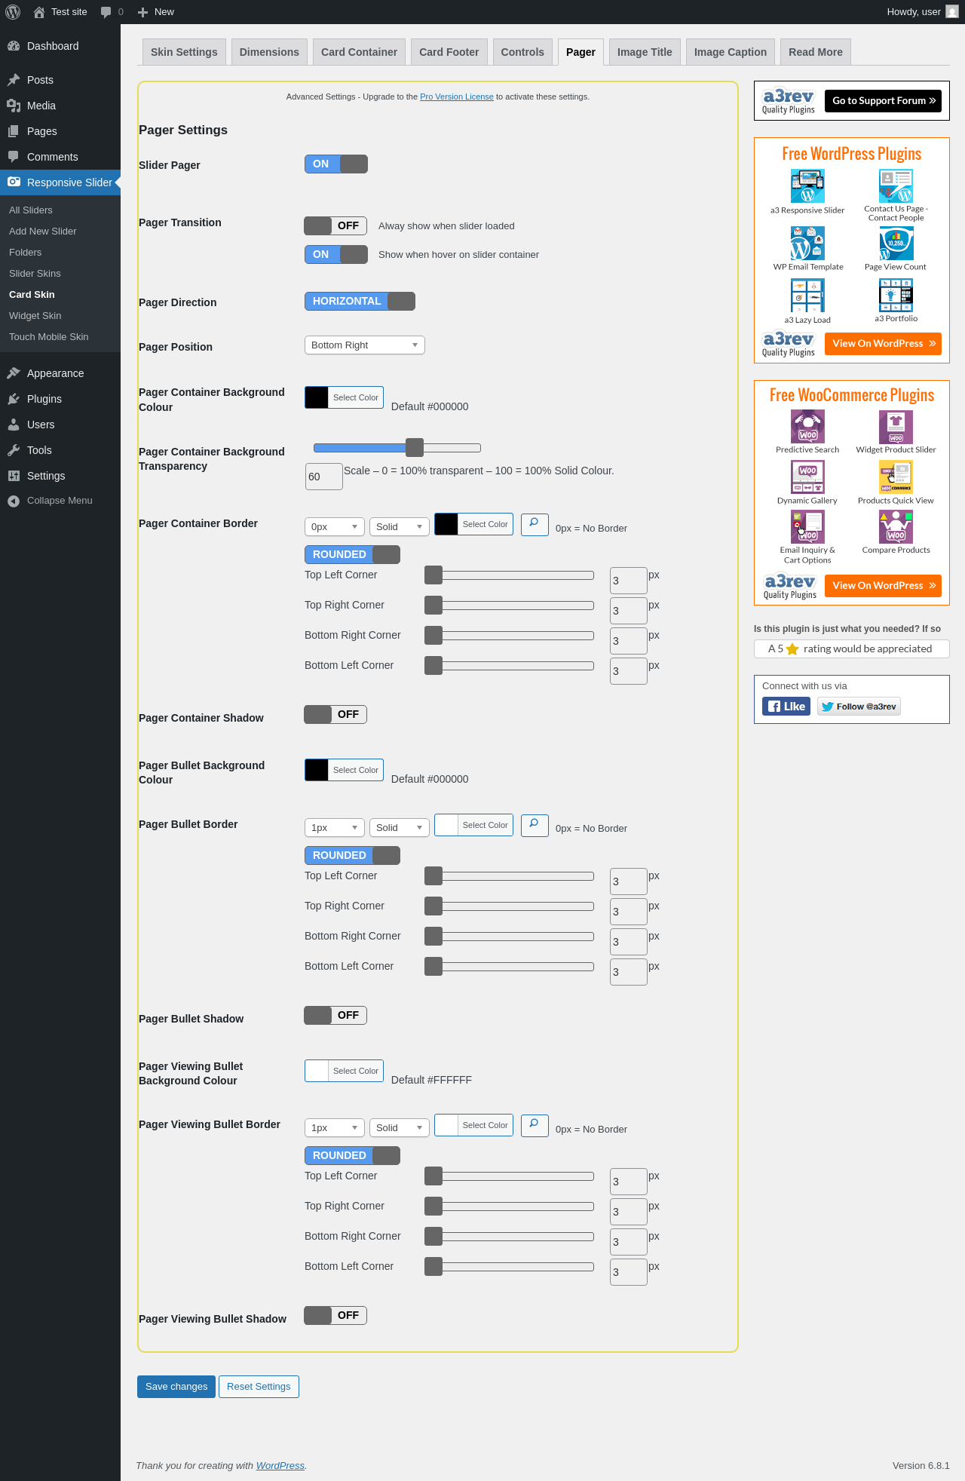This screenshot has height=1481, width=965.
Task: Click the comments bubble icon in admin bar
Action: click(x=106, y=12)
